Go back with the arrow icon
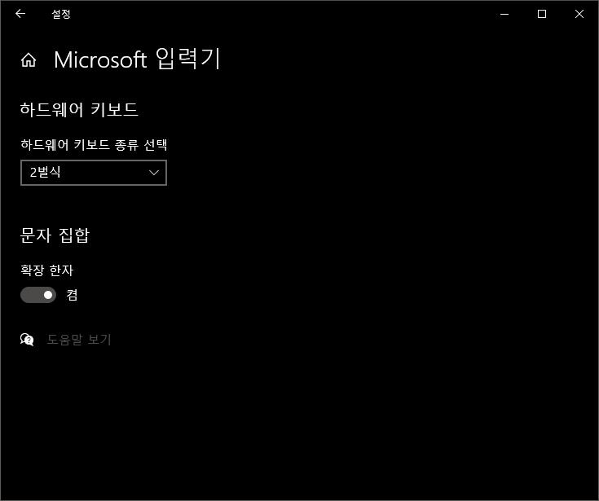The image size is (599, 501). click(x=20, y=14)
